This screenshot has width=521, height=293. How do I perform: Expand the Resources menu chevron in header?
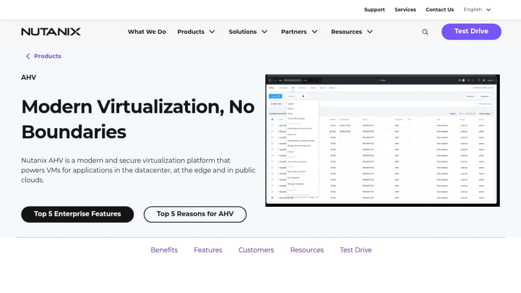point(370,31)
